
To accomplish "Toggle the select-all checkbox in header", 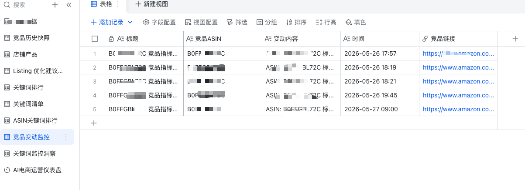I will 95,39.
